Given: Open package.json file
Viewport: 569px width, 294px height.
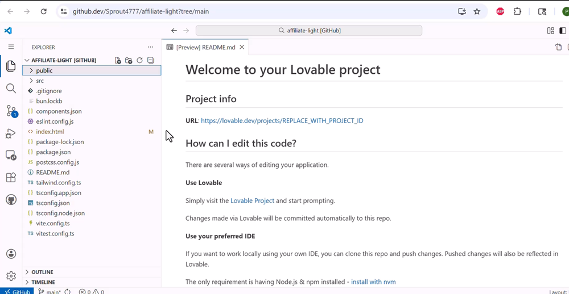Looking at the screenshot, I should click(92, 152).
